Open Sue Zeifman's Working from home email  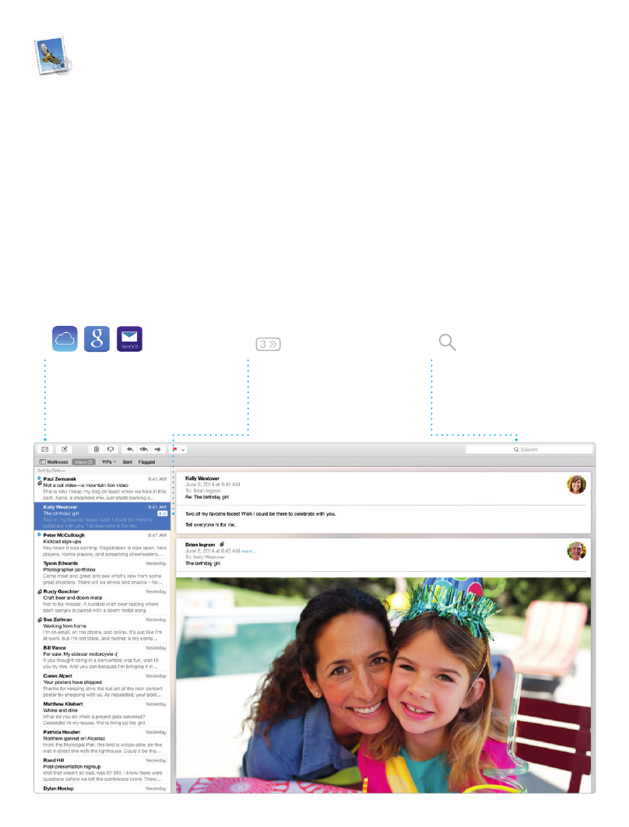103,629
